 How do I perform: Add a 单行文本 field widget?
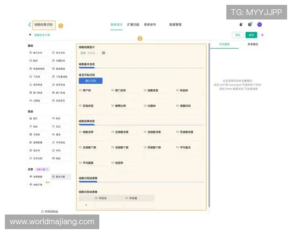38,53
